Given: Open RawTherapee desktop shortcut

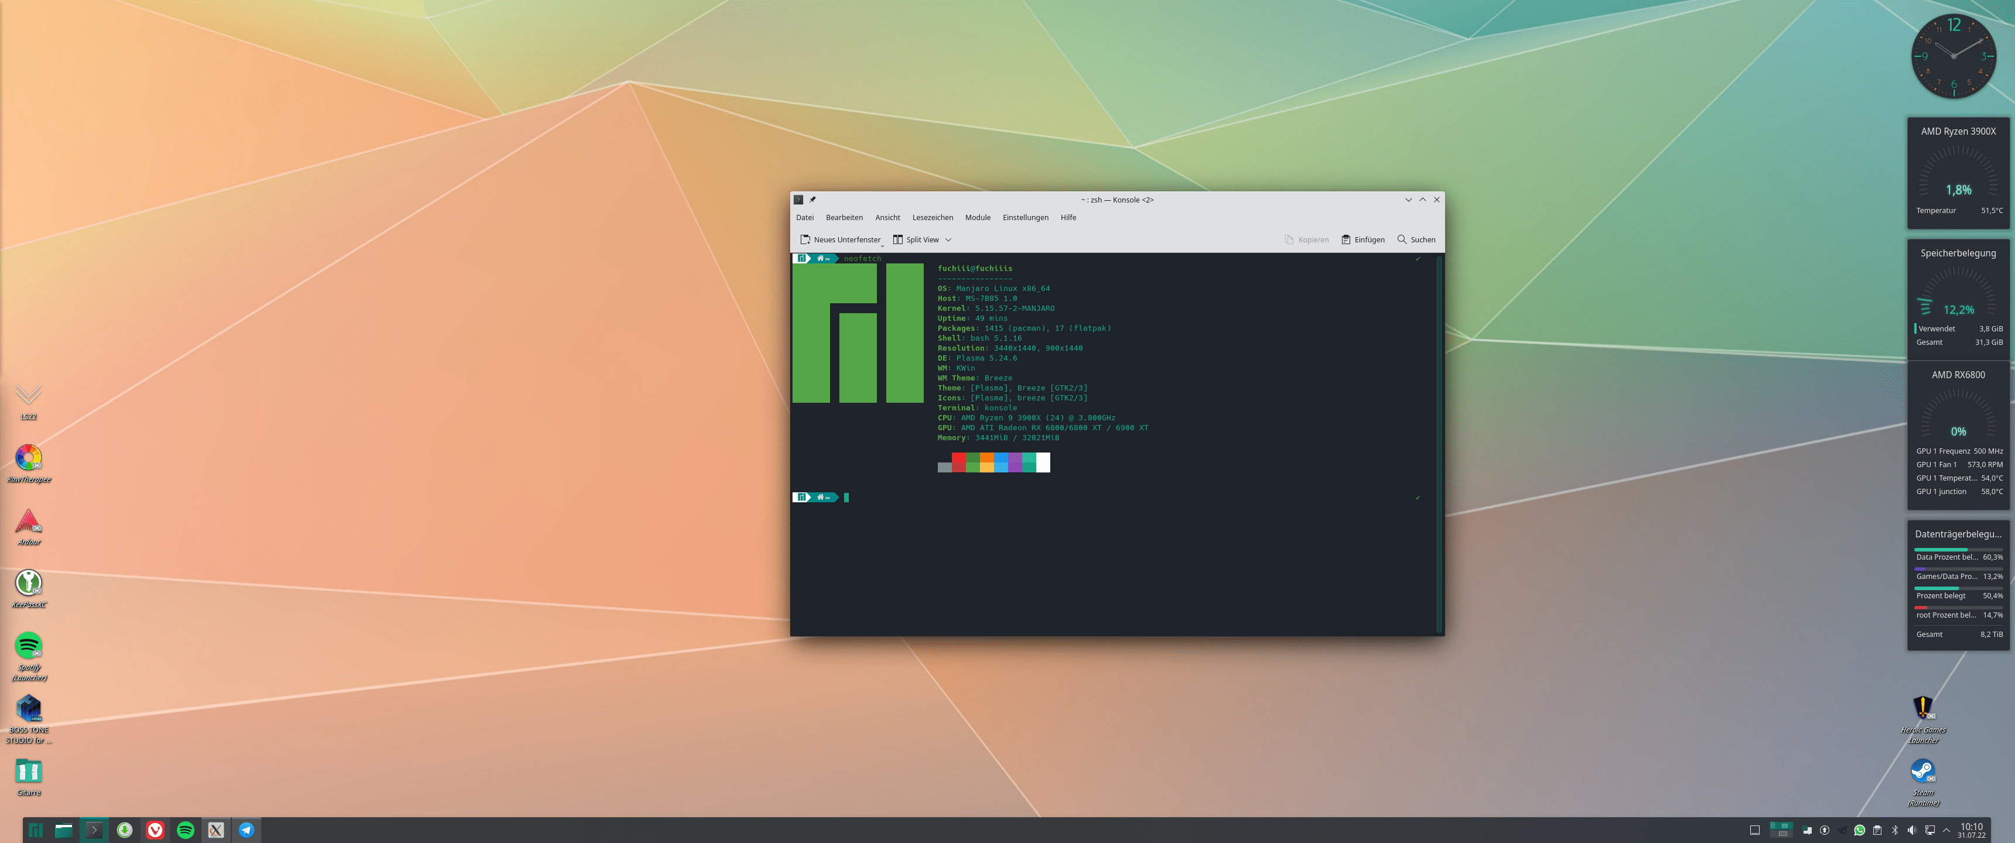Looking at the screenshot, I should pyautogui.click(x=29, y=464).
